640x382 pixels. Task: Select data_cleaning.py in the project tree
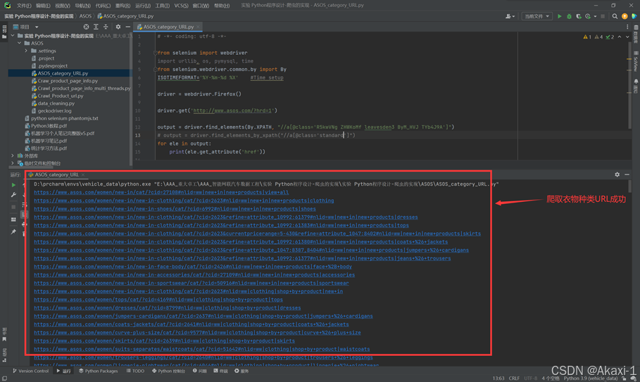pyautogui.click(x=56, y=103)
